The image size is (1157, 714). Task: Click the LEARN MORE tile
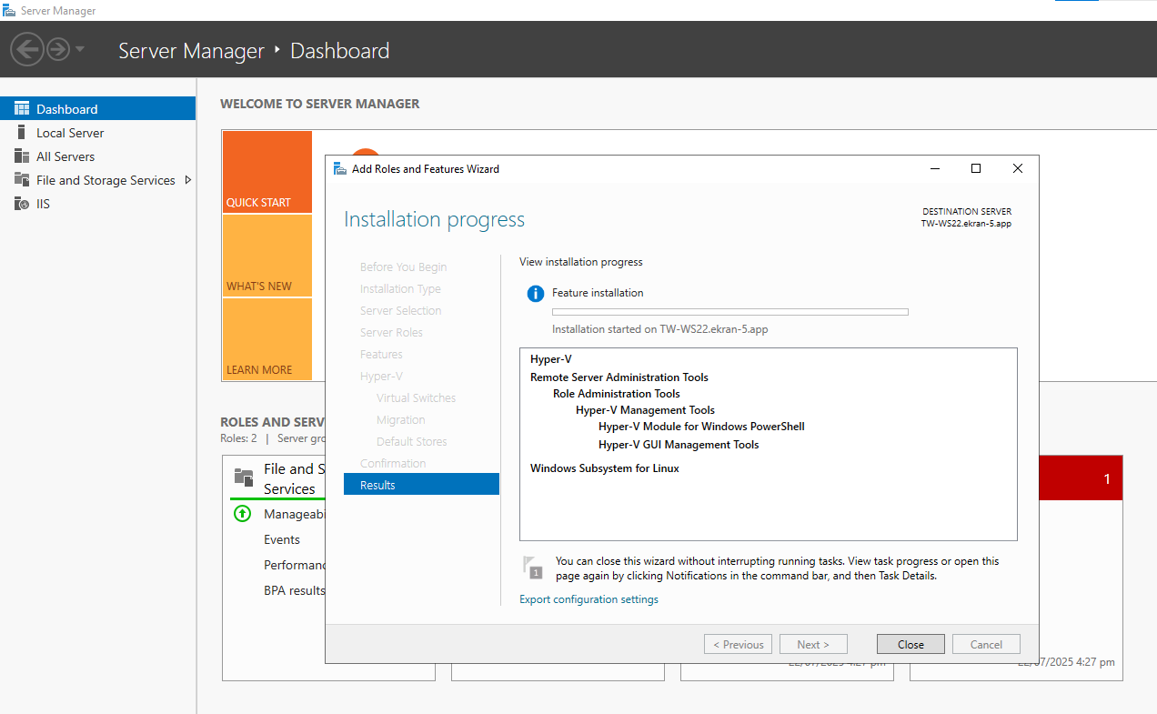tap(267, 339)
